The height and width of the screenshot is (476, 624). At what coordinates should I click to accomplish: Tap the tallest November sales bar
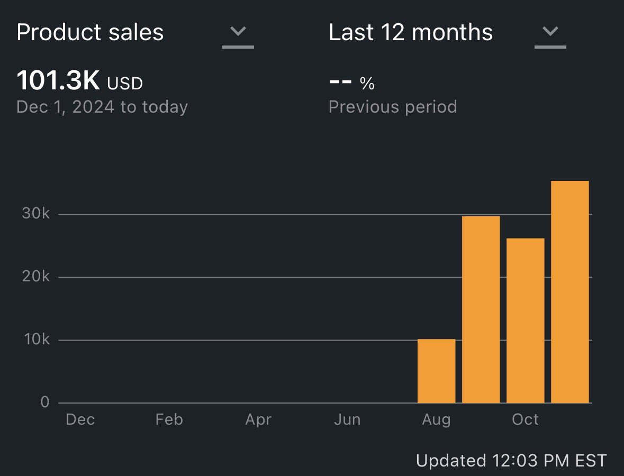[570, 292]
